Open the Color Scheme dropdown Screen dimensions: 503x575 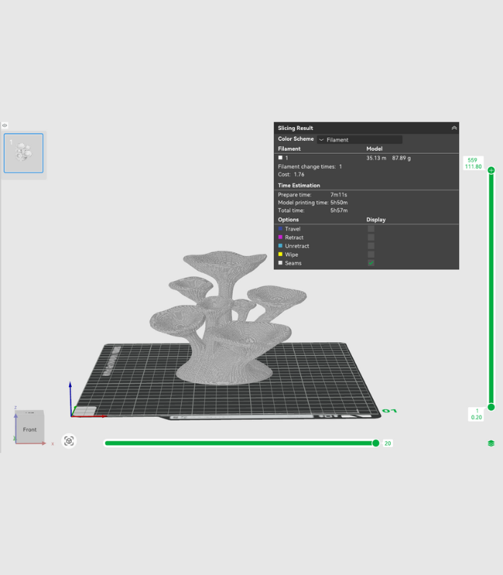pos(359,140)
